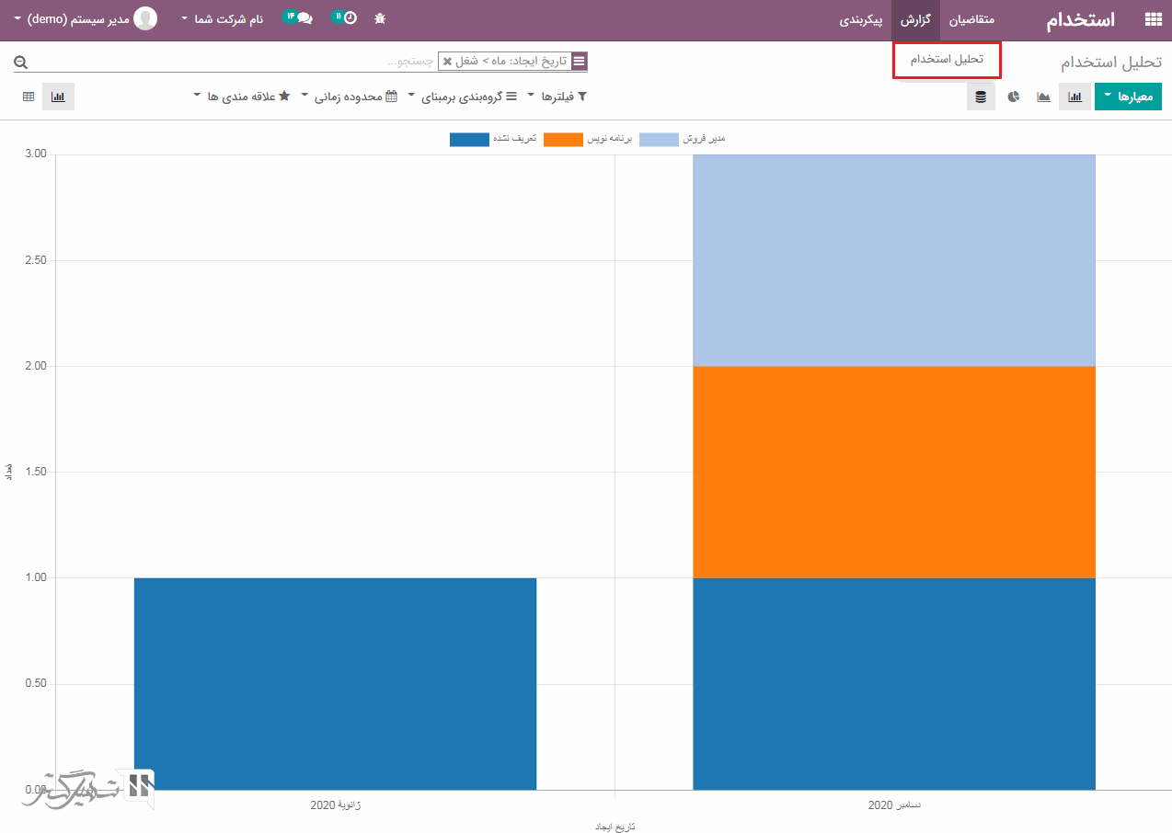Click the دسامبر 2020 dark blue segment

click(893, 683)
